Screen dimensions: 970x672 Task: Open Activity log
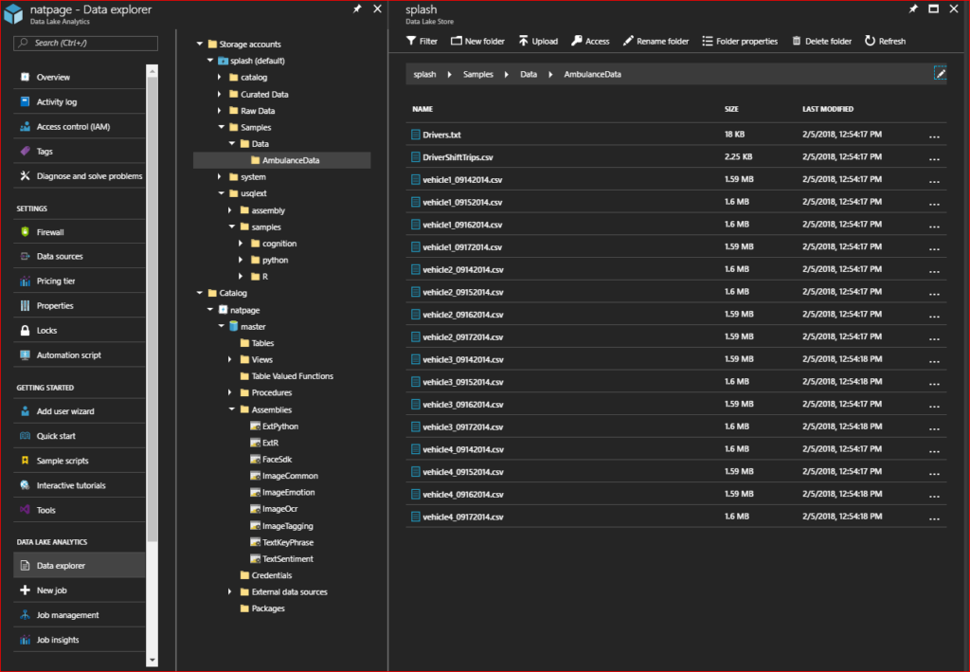80,102
